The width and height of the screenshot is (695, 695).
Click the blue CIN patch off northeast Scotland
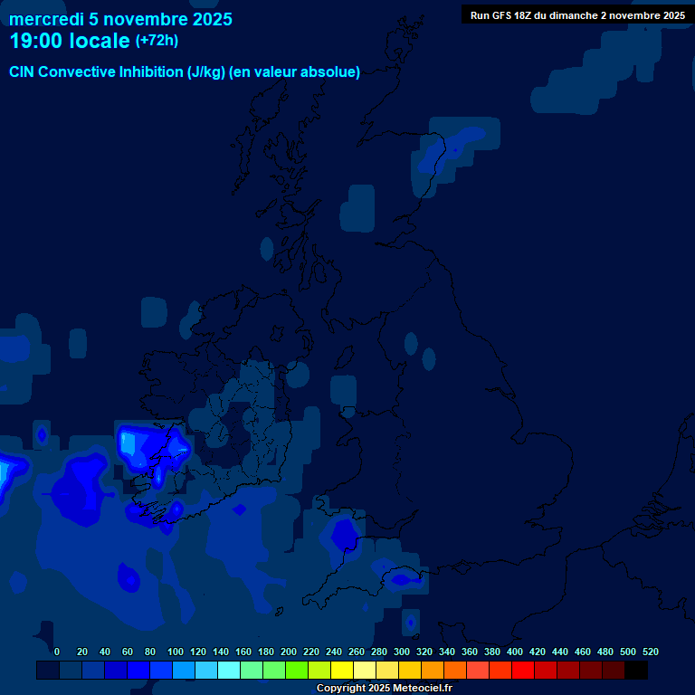452,145
